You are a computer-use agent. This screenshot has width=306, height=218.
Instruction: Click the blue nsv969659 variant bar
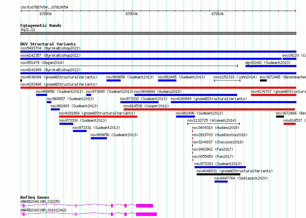pos(113,80)
